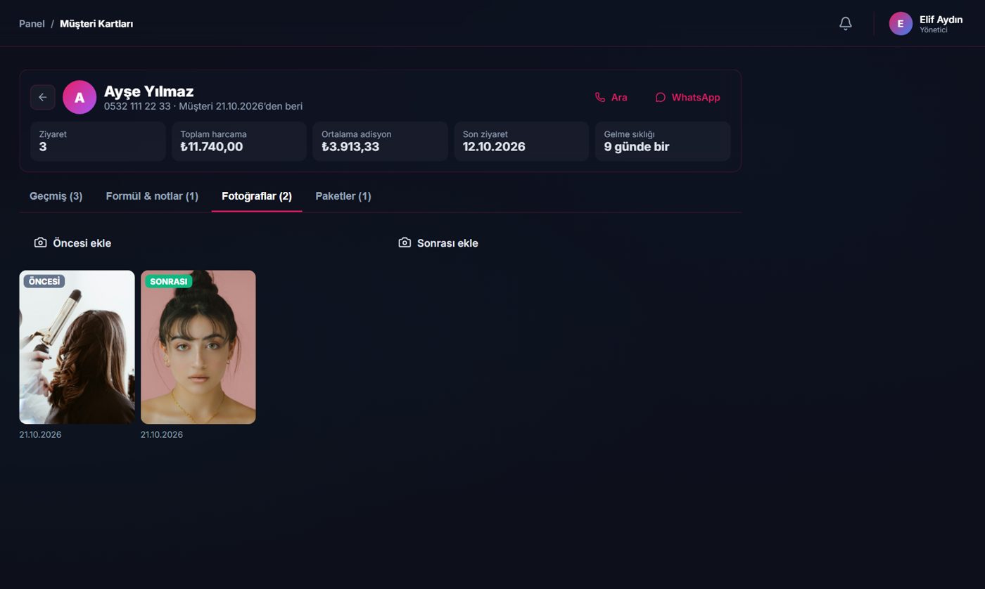985x589 pixels.
Task: Click the phone icon beside Ara
Action: pos(600,98)
